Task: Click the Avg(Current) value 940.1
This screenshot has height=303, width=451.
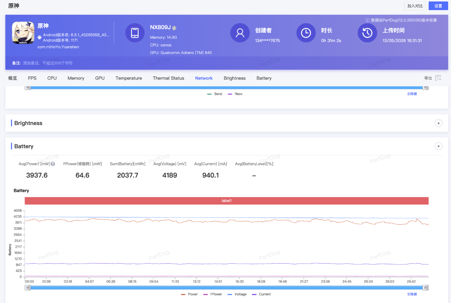Action: click(x=211, y=175)
